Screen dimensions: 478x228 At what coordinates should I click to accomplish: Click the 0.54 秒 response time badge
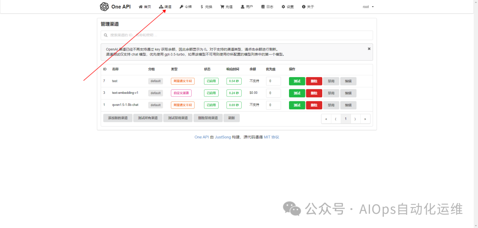pos(234,81)
